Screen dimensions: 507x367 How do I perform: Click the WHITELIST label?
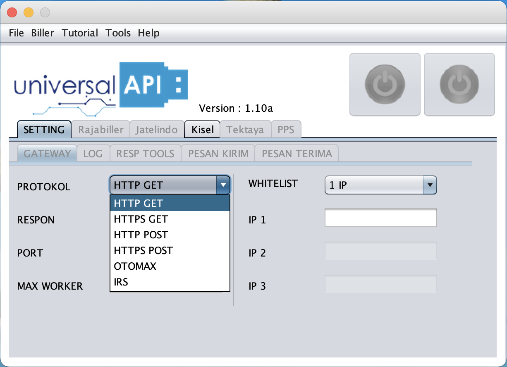coord(273,184)
